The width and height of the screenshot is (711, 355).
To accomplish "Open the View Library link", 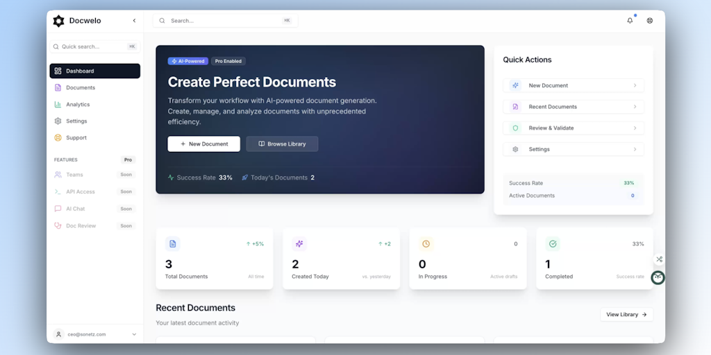I will [627, 315].
